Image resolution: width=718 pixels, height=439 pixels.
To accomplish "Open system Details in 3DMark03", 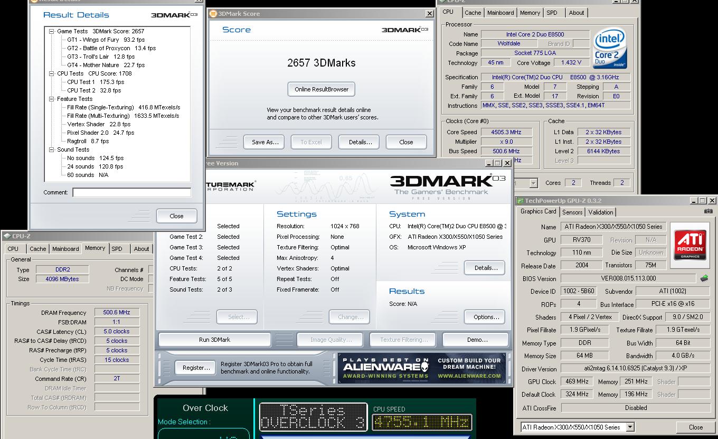I will 486,268.
